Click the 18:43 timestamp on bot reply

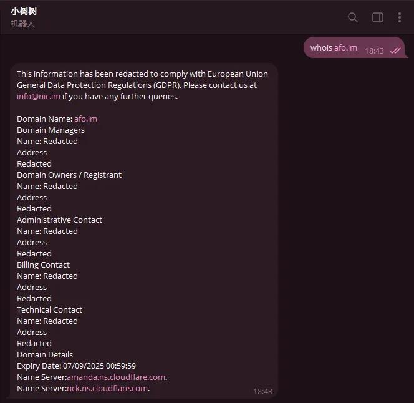(x=262, y=391)
